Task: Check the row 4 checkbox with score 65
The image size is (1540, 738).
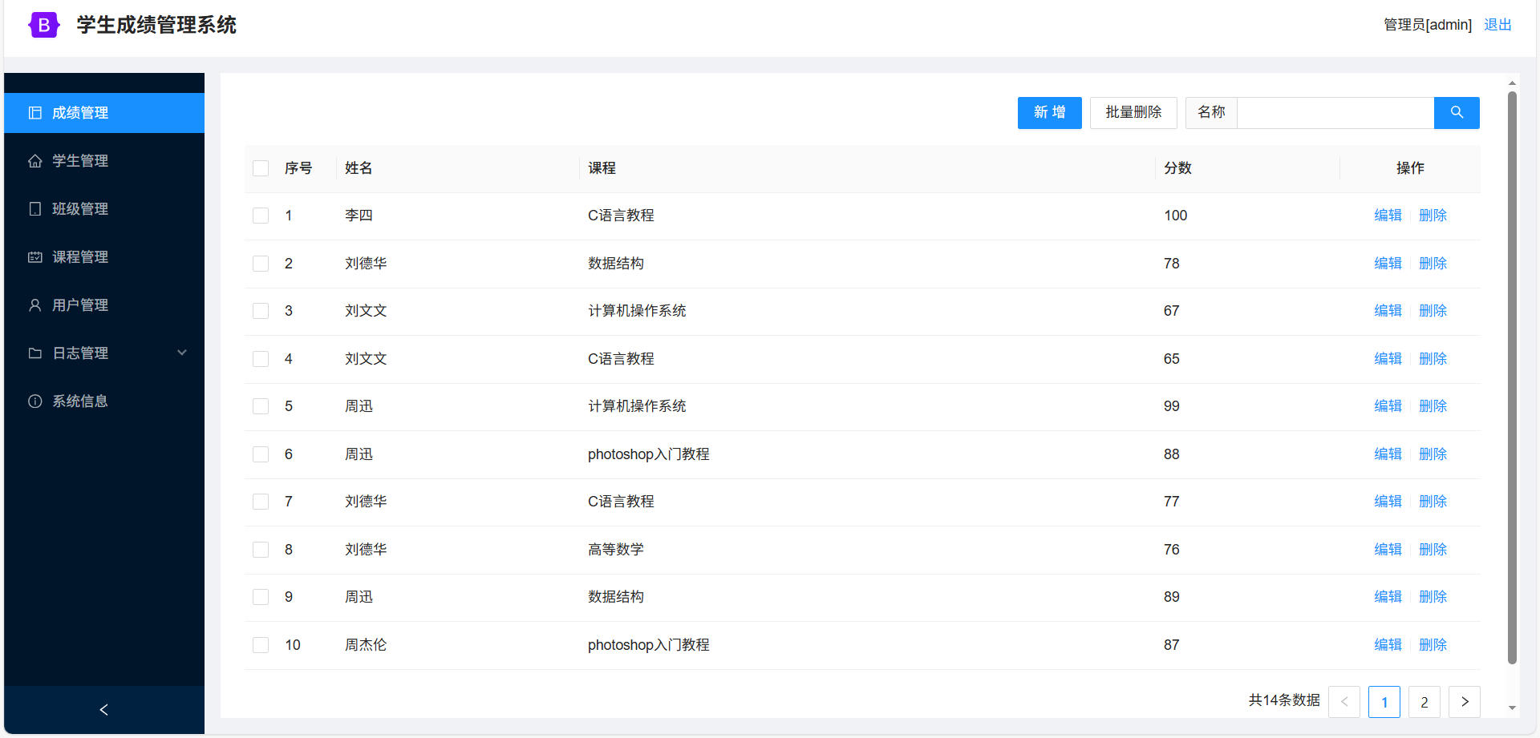Action: point(261,359)
